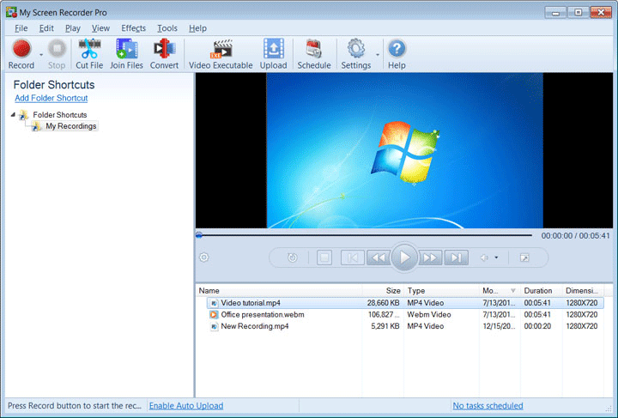Click the video preview of Windows desktop
Screen dimensions: 618x418
tap(404, 150)
